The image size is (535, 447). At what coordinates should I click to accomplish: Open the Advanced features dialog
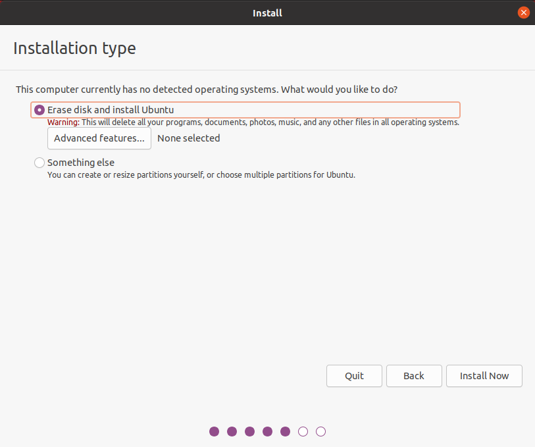99,138
